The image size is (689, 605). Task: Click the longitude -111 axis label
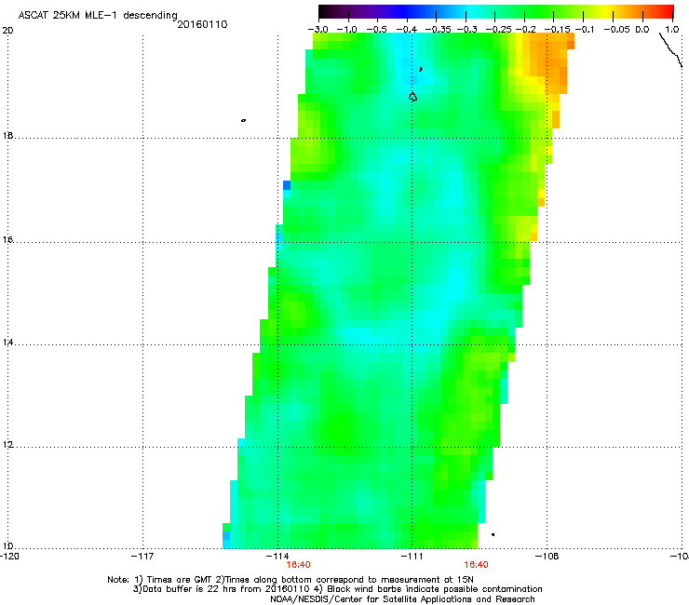click(x=412, y=557)
